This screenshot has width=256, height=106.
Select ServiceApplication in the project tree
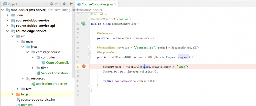[54, 73]
